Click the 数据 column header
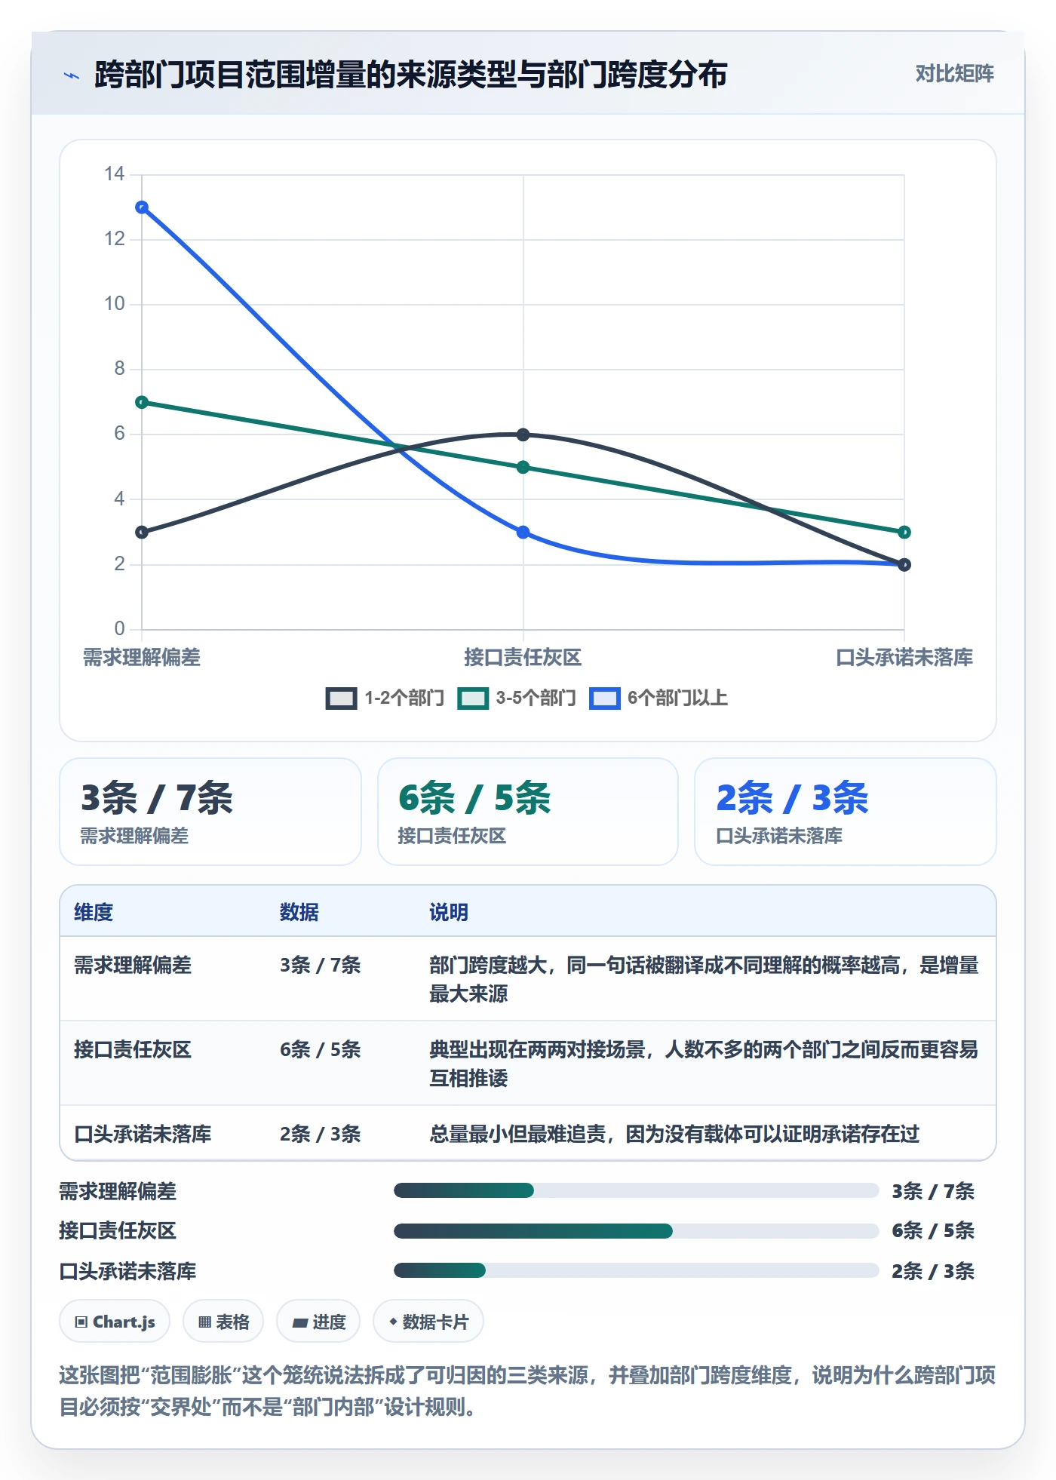Screen dimensions: 1056x1480 pos(299,912)
